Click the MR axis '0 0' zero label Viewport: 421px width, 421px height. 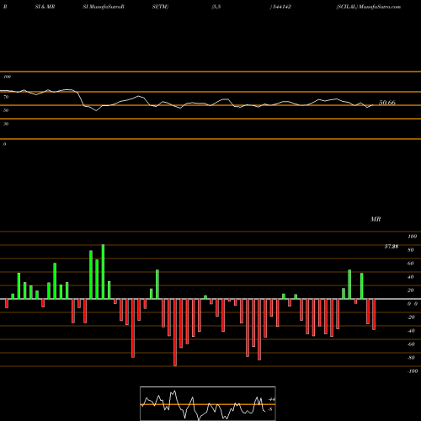tap(413, 304)
